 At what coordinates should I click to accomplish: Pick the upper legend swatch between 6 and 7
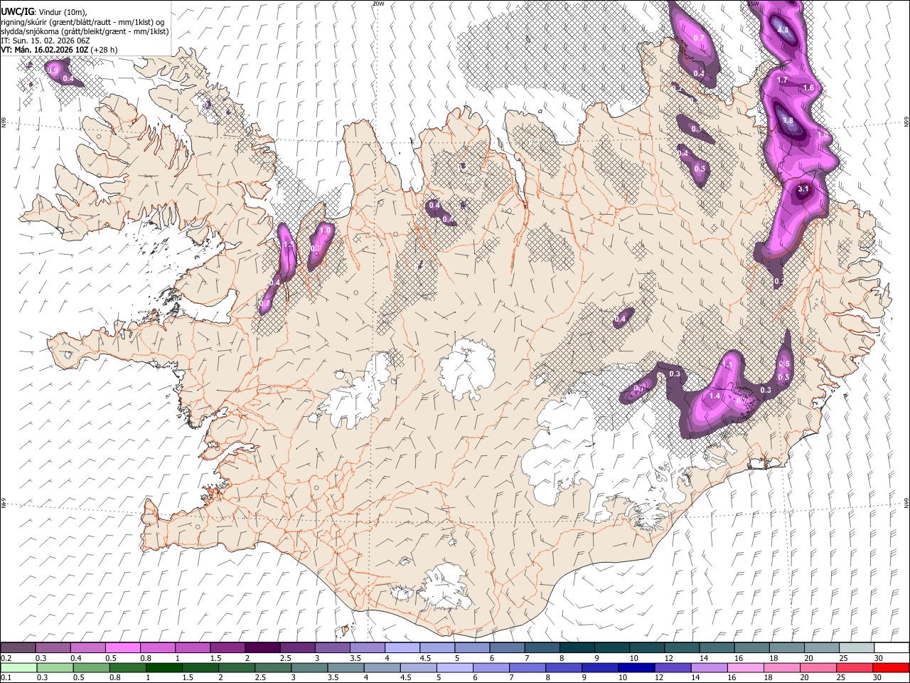(x=506, y=648)
